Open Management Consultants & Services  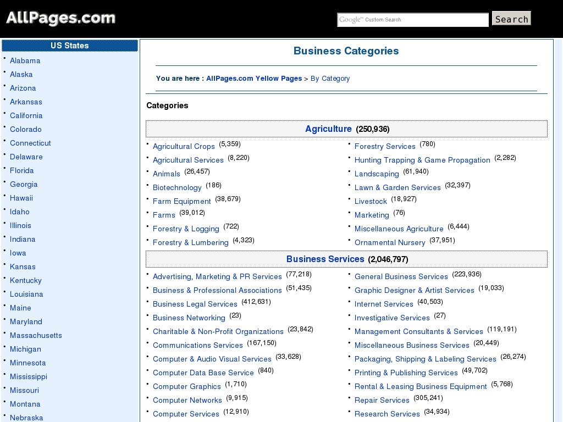(418, 331)
